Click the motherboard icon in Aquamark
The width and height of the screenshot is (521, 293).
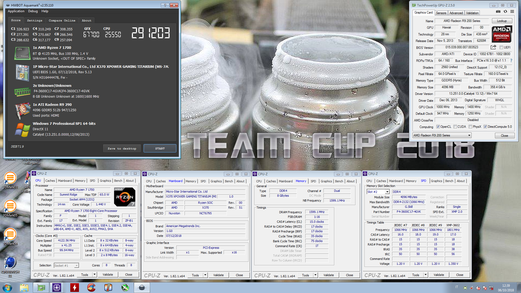(22, 73)
